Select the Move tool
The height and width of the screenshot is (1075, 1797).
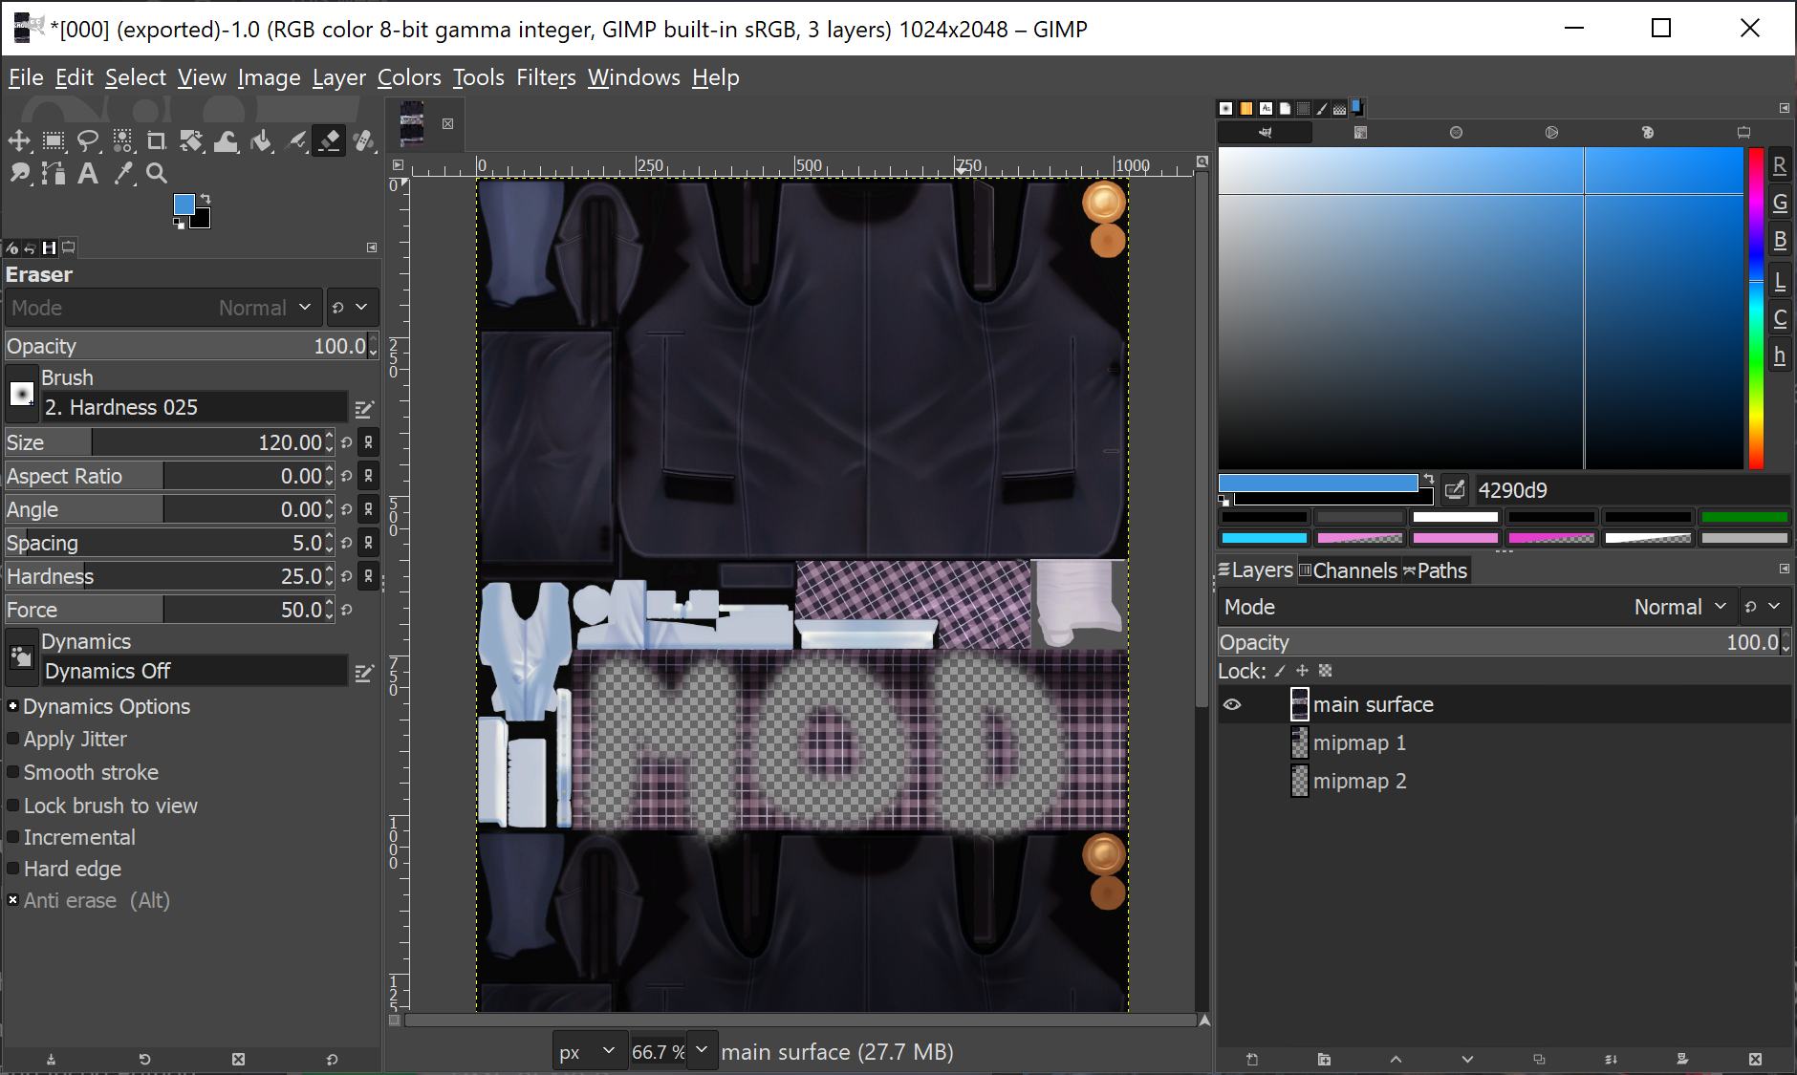coord(19,141)
